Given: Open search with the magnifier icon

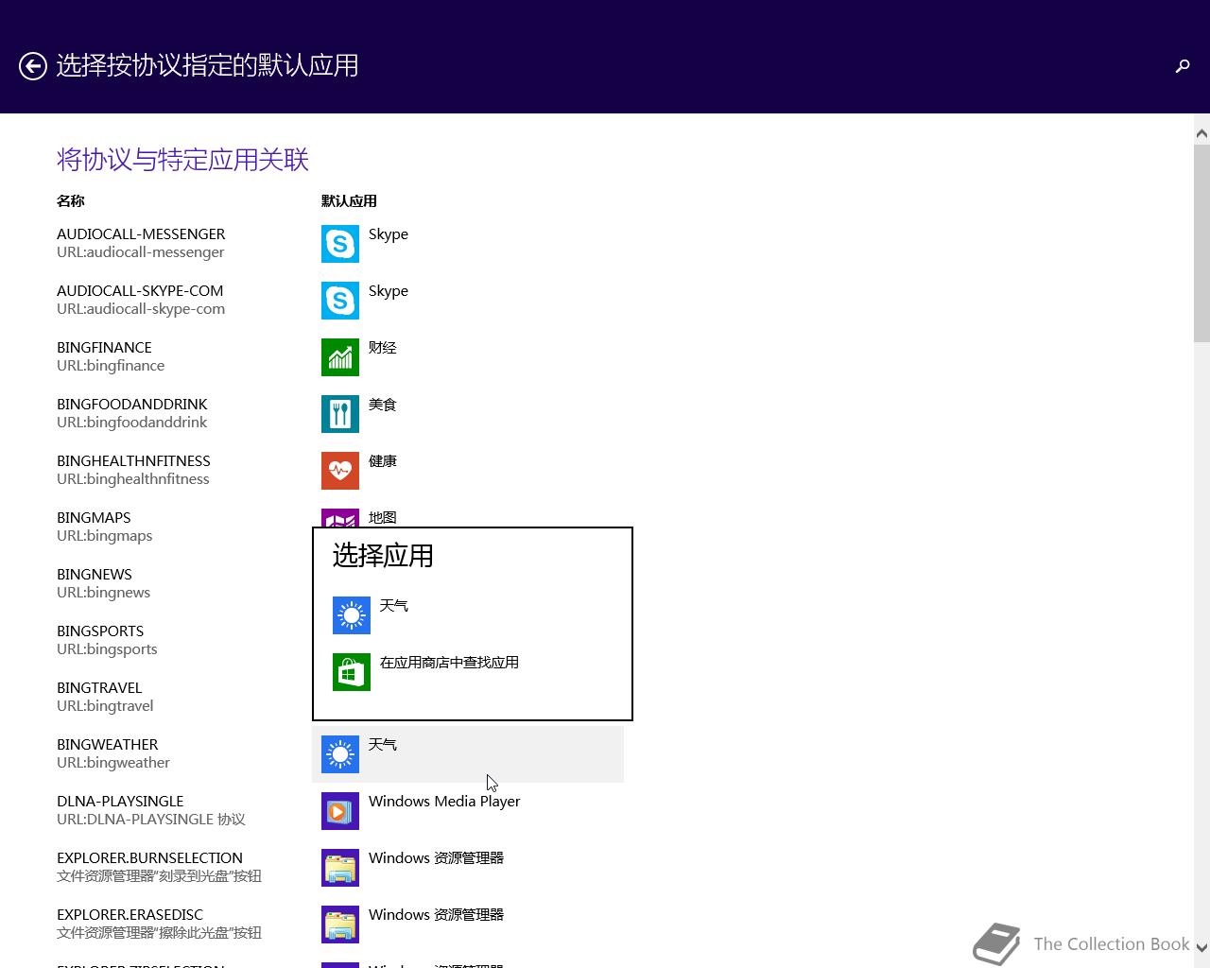Looking at the screenshot, I should (x=1183, y=65).
